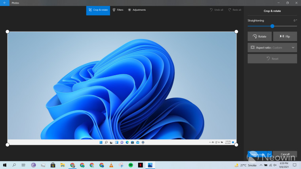This screenshot has width=301, height=169.
Task: Click the Straightening value "0 °"
Action: tap(295, 21)
